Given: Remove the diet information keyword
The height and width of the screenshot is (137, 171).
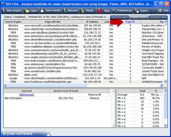Looking at the screenshot, I should click(94, 98).
